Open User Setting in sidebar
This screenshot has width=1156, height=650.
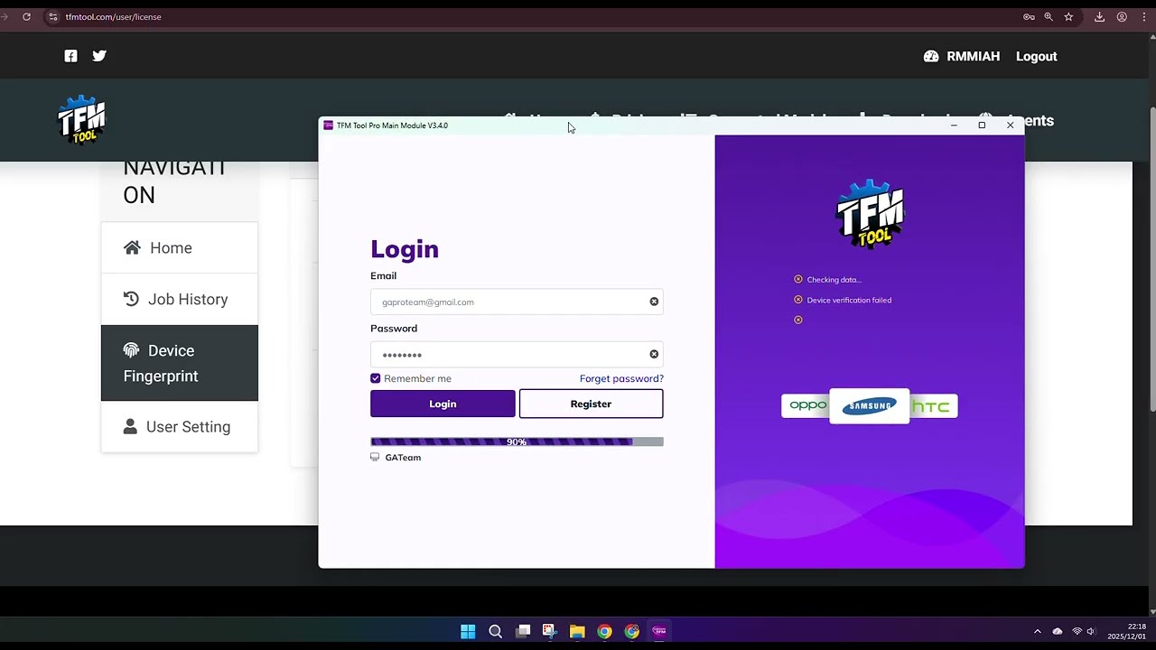point(180,426)
